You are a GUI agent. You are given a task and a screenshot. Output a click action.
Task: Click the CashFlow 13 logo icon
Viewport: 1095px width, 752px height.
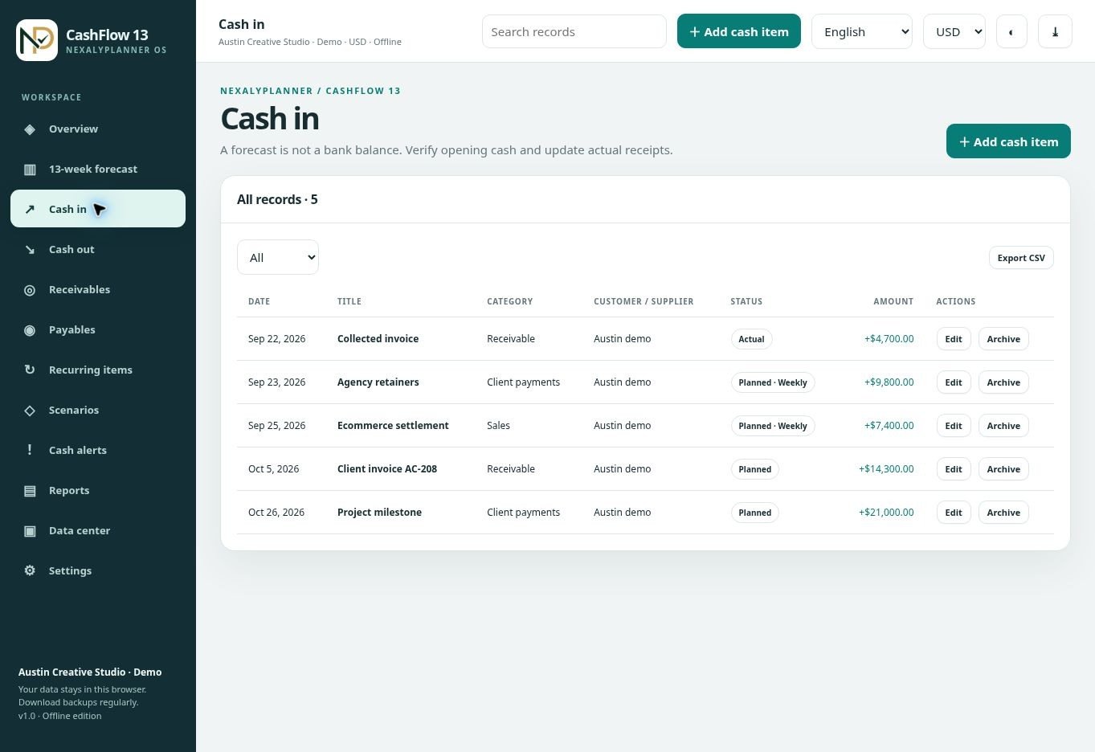(x=37, y=40)
